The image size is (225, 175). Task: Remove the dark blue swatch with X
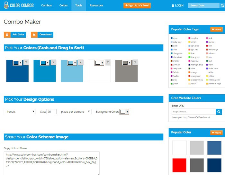click(26, 62)
